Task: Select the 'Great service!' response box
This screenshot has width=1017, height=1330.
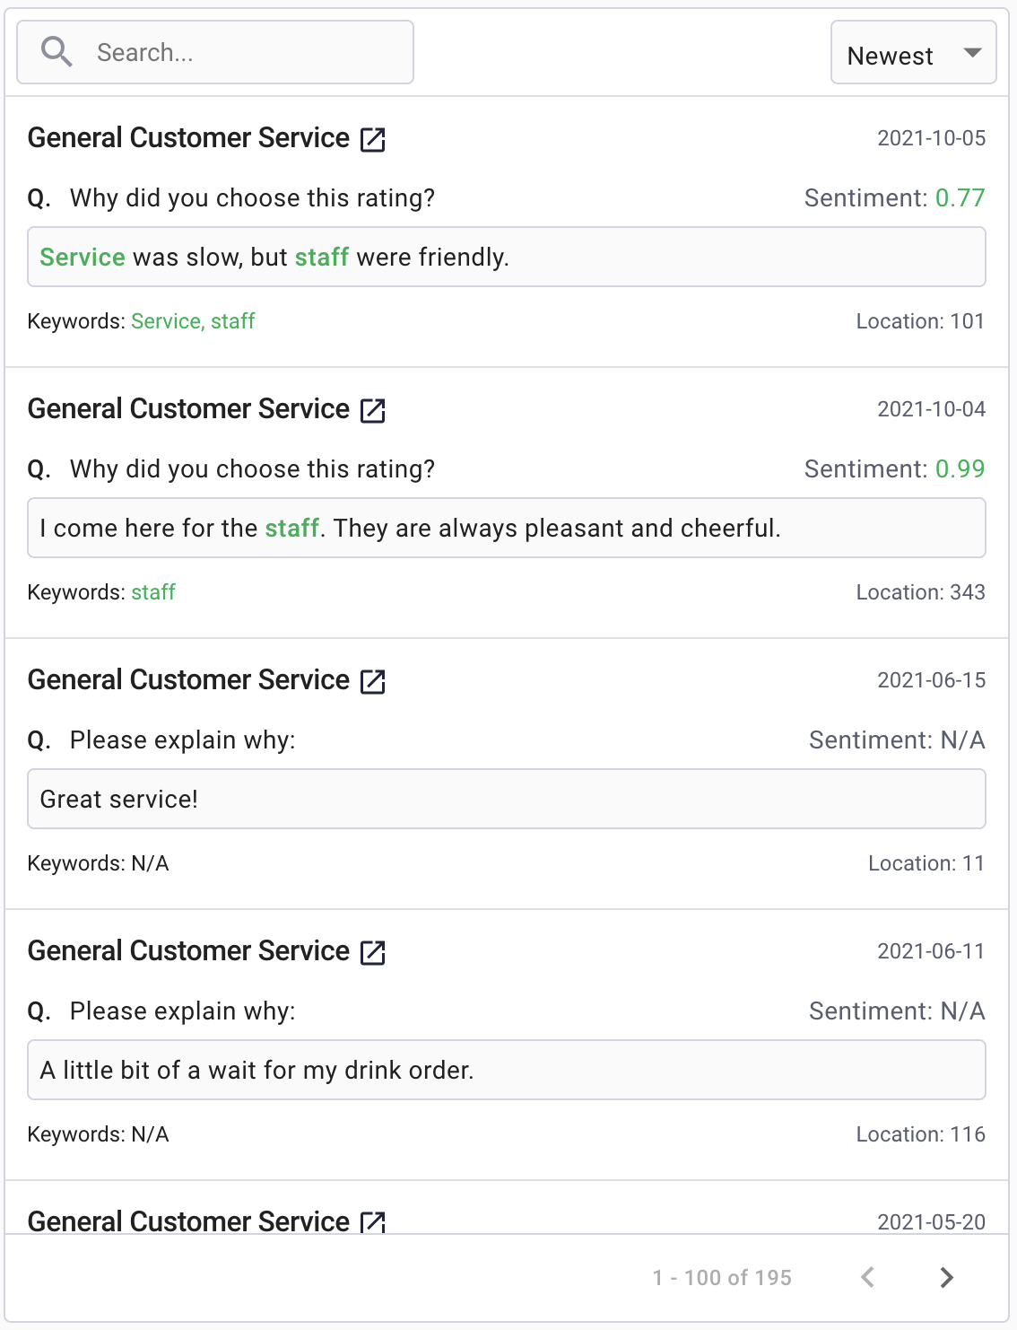Action: (507, 799)
